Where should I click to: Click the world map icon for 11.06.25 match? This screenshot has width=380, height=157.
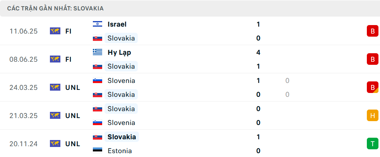pos(55,31)
